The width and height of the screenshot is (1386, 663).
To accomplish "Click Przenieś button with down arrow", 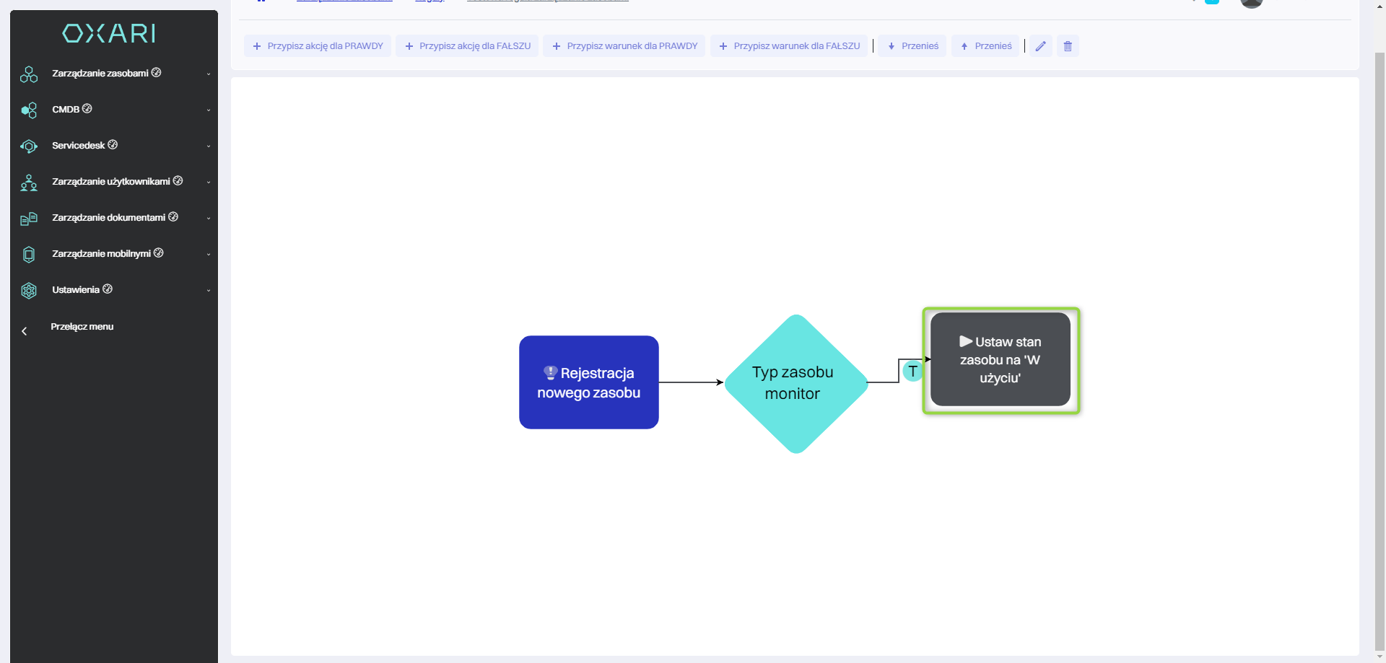I will pos(912,46).
